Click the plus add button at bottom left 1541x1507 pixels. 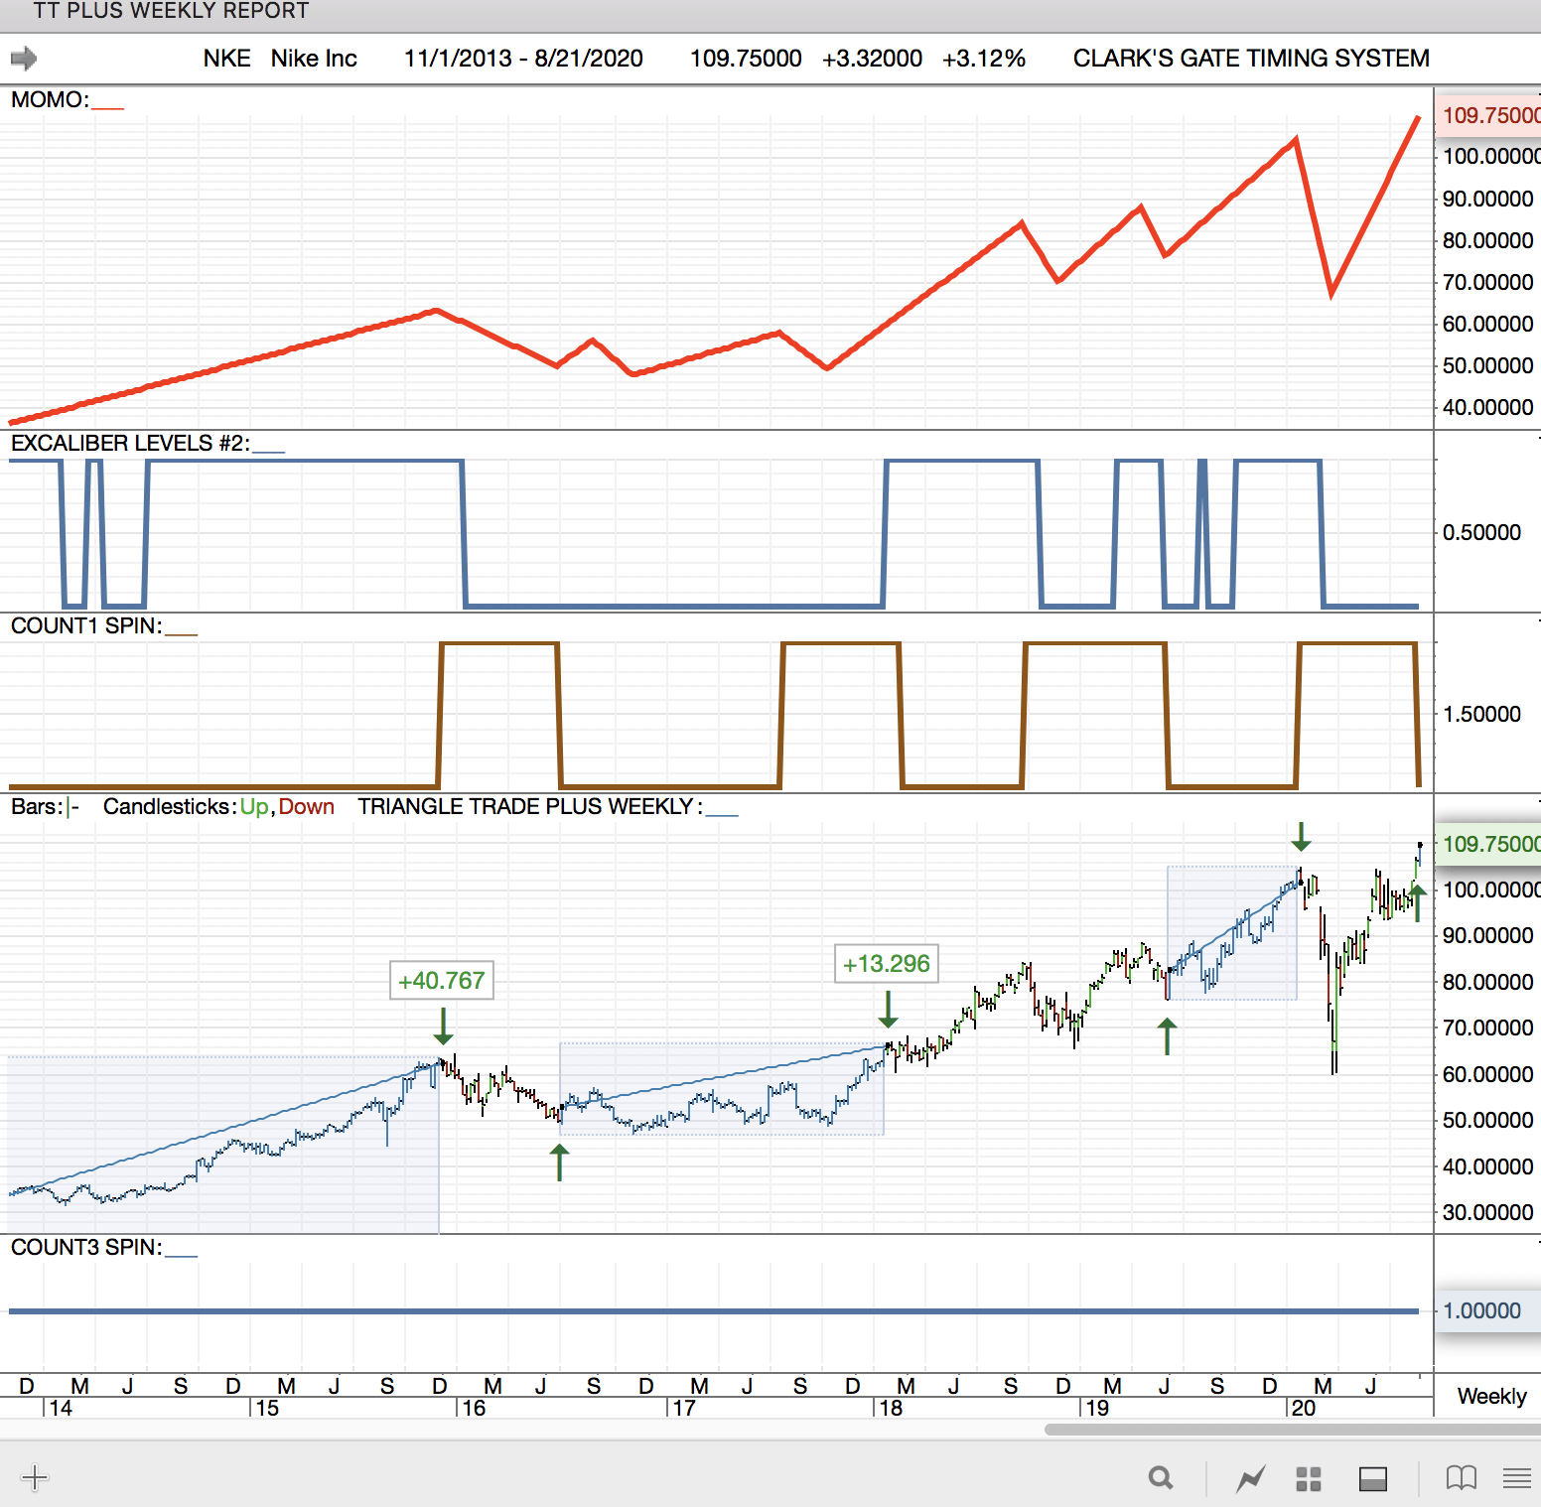point(34,1477)
